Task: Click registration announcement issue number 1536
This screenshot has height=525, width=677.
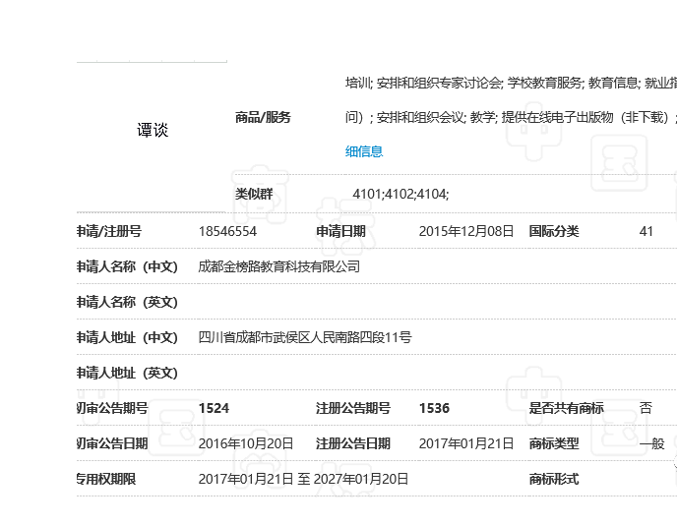Action: 434,408
